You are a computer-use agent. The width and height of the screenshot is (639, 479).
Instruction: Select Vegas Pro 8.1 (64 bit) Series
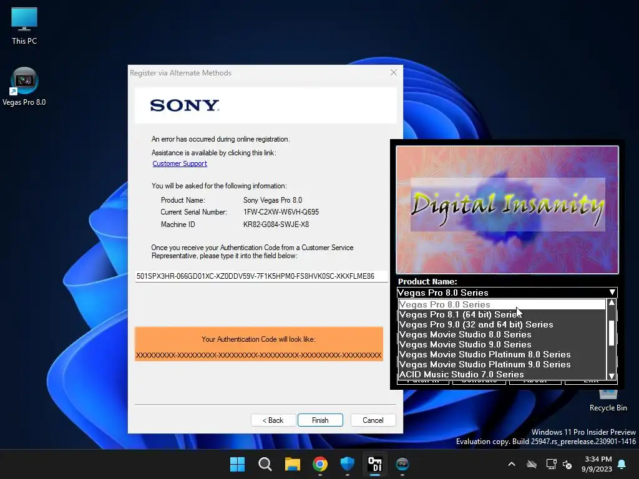click(502, 314)
